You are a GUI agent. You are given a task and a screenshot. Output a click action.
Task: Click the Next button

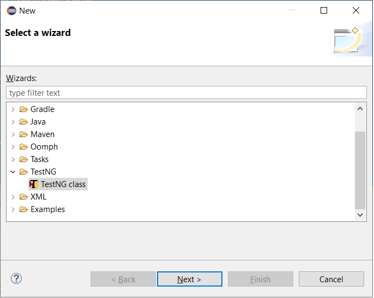(190, 279)
